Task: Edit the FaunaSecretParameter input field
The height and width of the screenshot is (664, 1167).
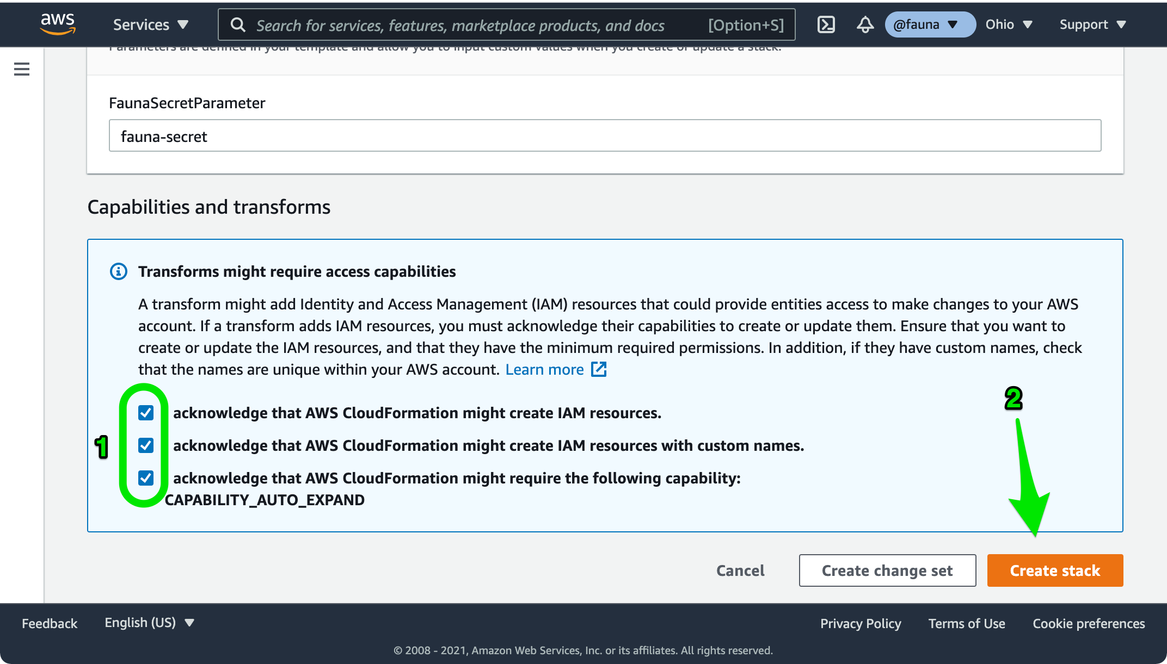Action: pos(605,135)
